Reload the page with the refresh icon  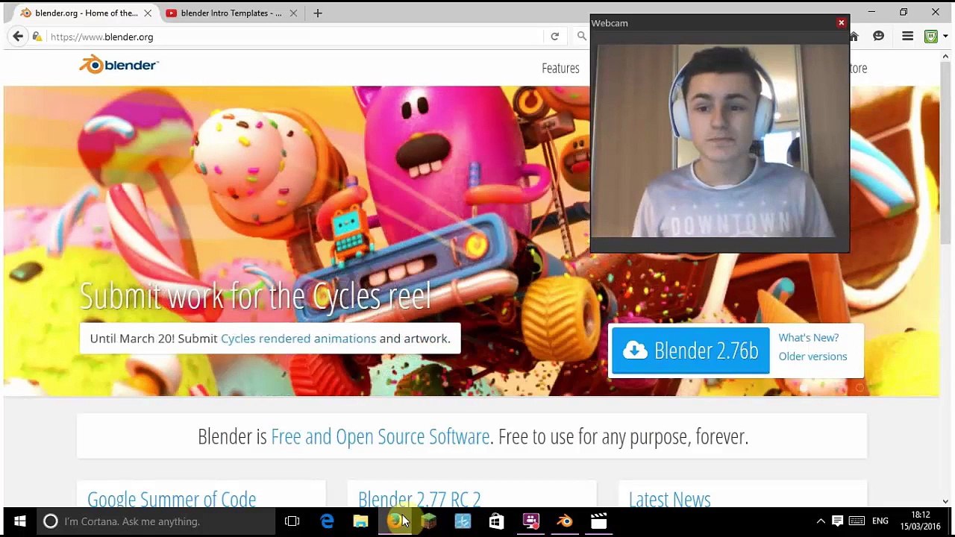pos(554,37)
